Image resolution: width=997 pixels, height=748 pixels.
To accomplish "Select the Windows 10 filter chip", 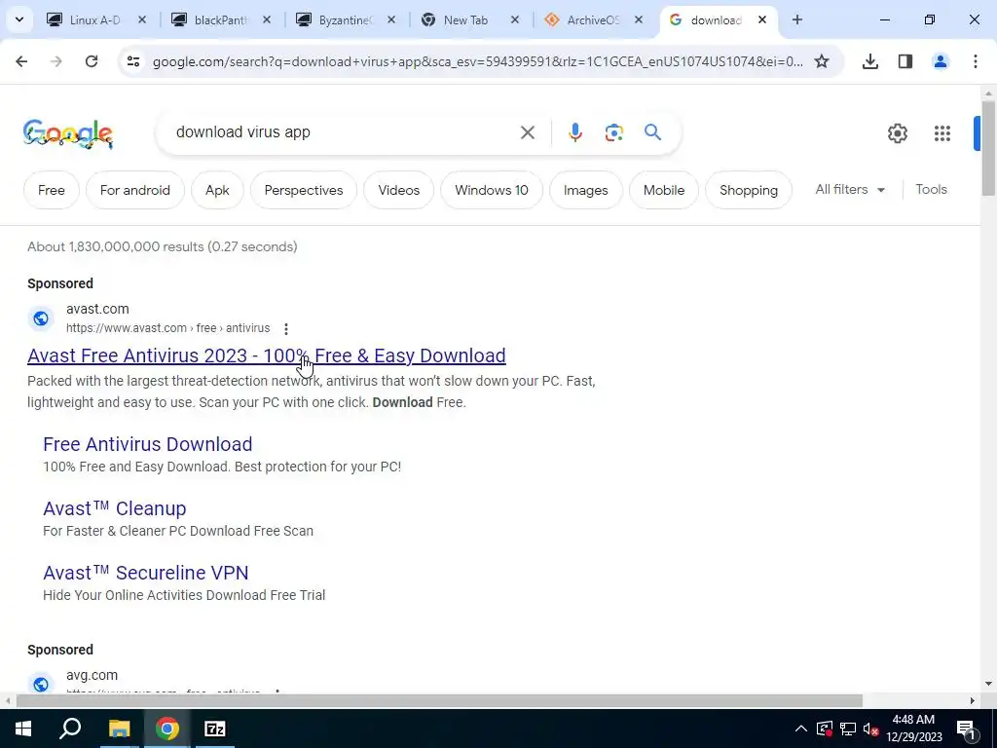I will point(492,190).
